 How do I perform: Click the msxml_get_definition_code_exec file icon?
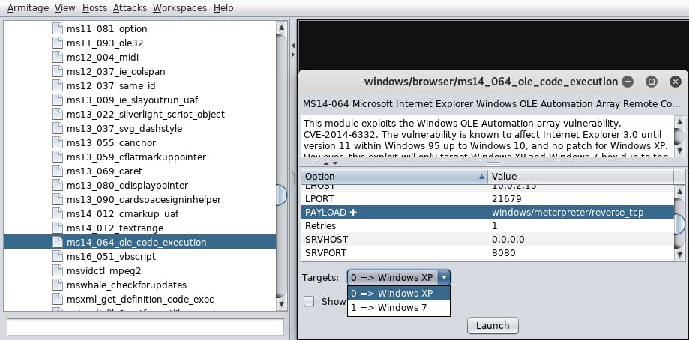58,300
